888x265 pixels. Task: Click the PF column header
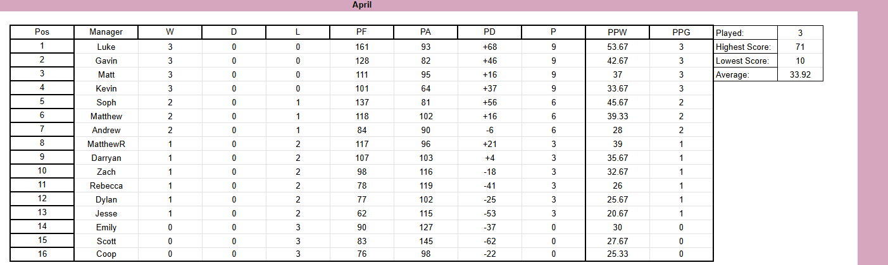click(361, 32)
